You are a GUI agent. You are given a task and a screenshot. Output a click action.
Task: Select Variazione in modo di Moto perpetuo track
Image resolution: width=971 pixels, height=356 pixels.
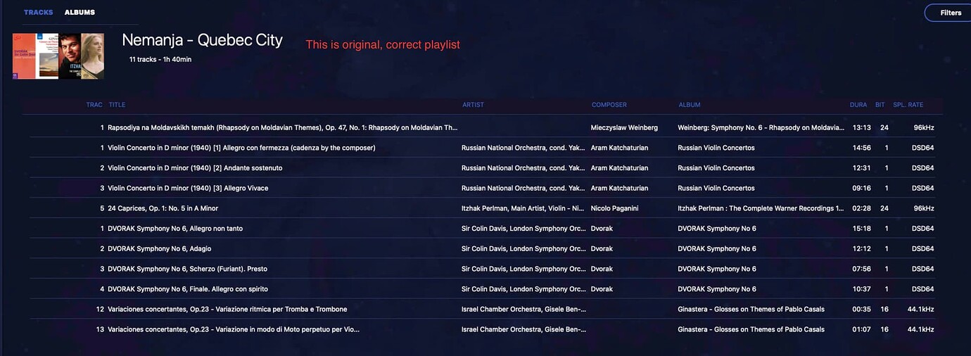coord(483,329)
